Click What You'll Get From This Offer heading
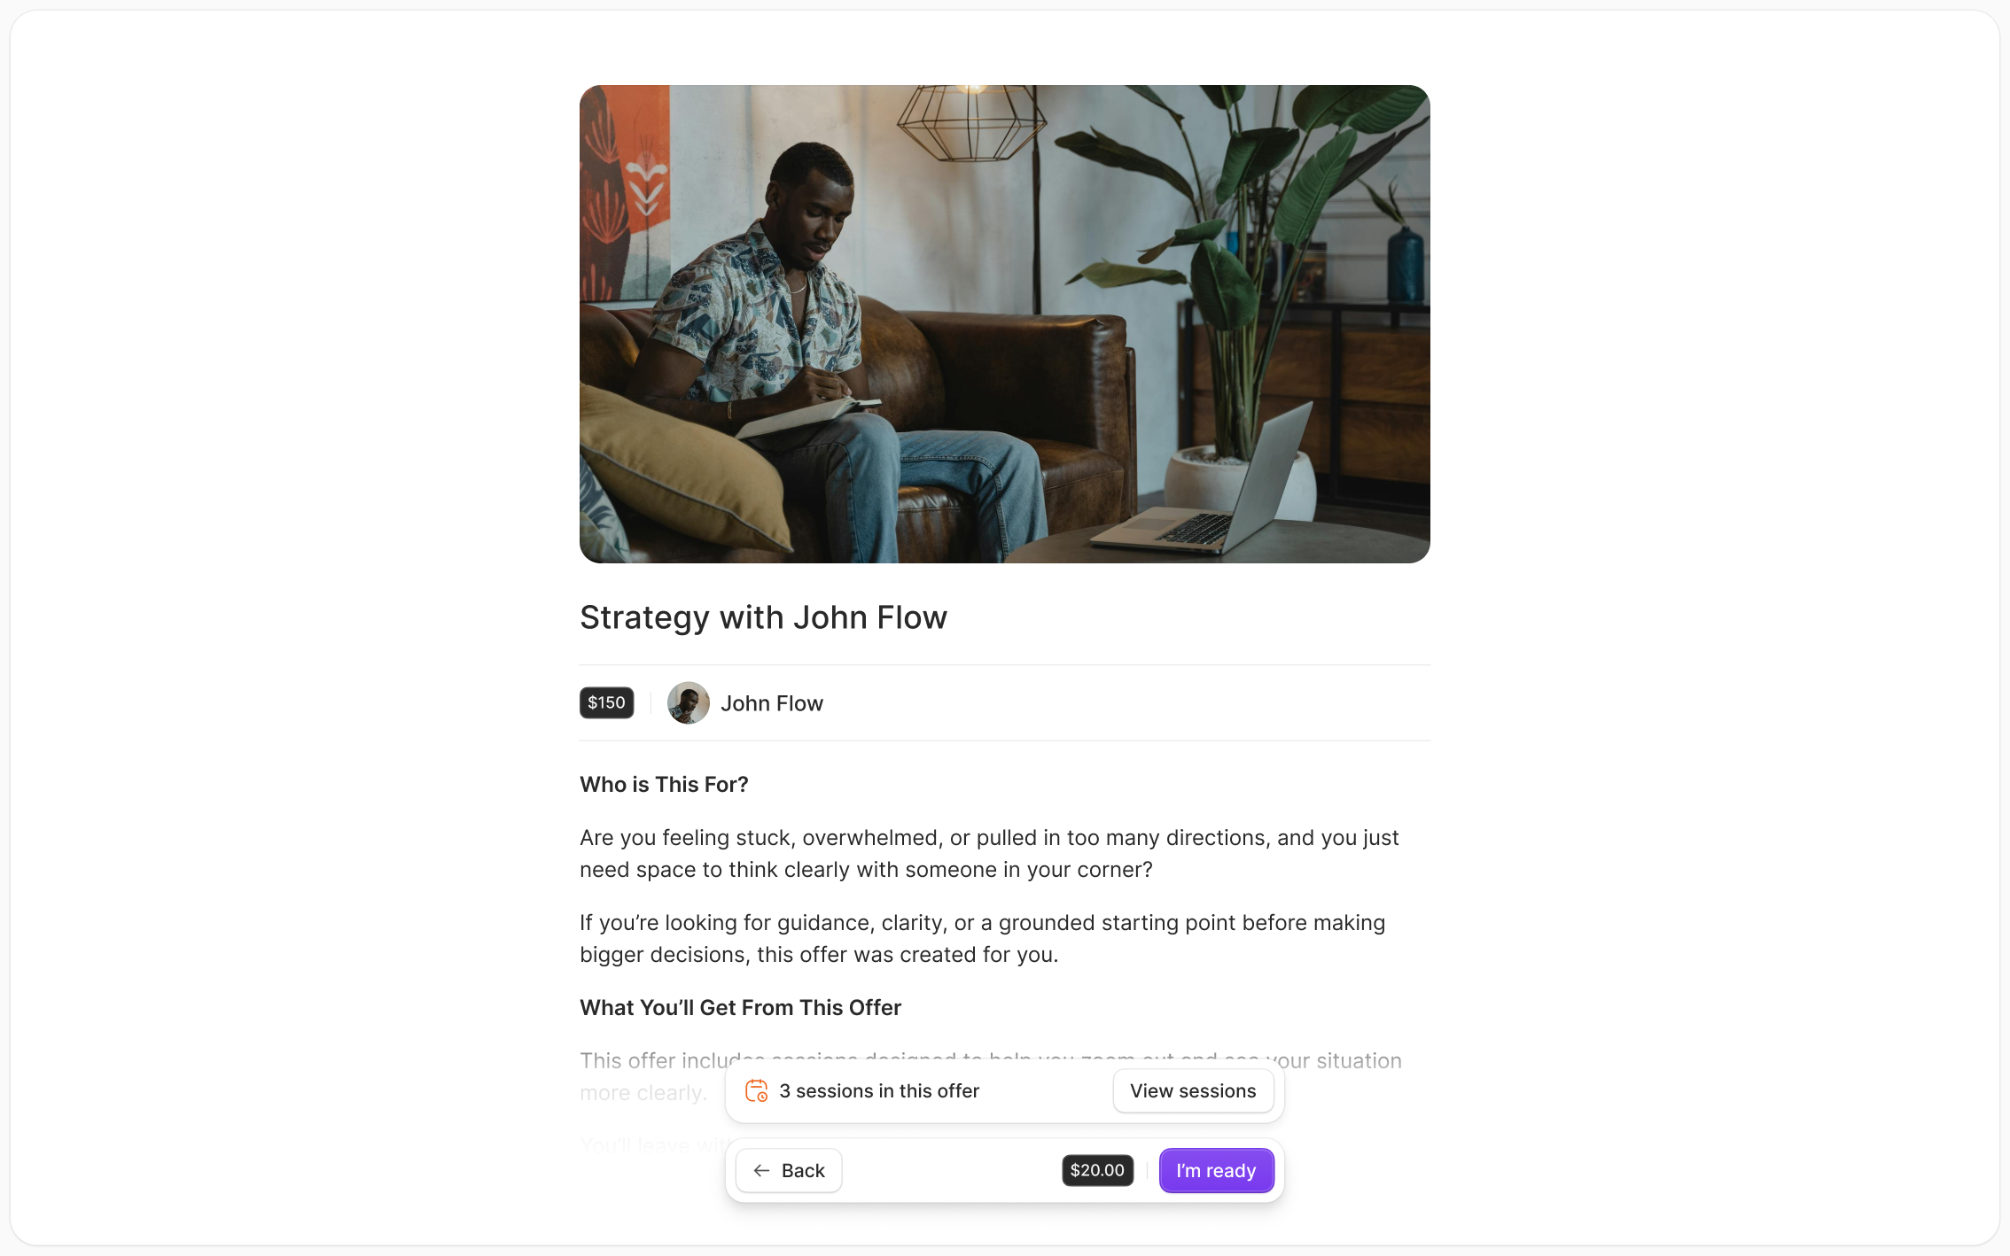Viewport: 2010px width, 1256px height. (x=740, y=1008)
